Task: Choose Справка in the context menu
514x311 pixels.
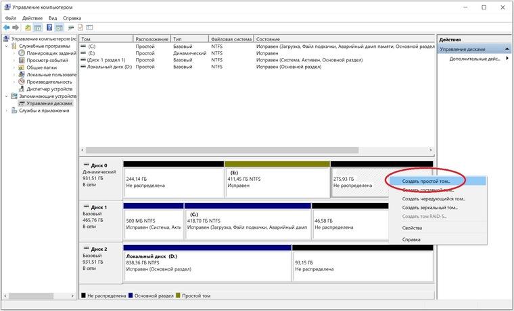Action: (438, 239)
